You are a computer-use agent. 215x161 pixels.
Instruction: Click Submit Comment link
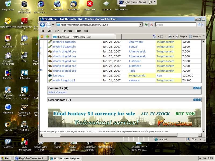[57, 92]
